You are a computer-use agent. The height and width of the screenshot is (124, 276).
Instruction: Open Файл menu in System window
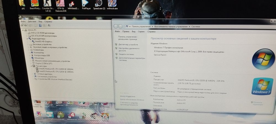pyautogui.click(x=117, y=32)
